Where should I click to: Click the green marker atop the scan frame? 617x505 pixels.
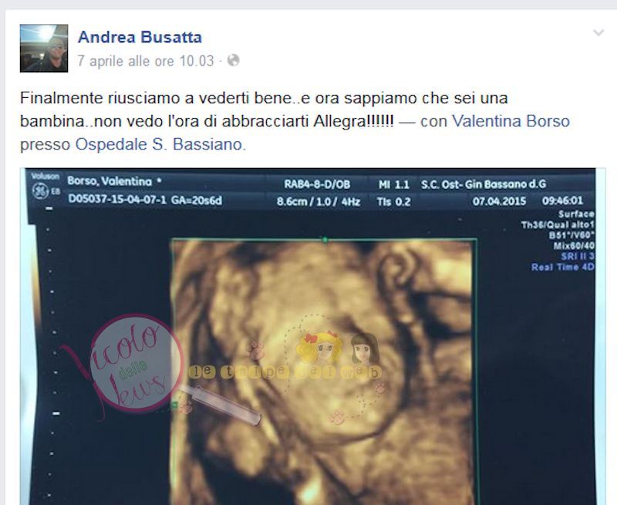(325, 239)
